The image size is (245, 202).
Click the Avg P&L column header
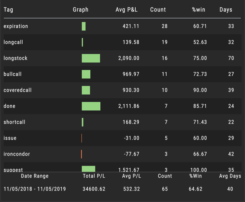(126, 10)
